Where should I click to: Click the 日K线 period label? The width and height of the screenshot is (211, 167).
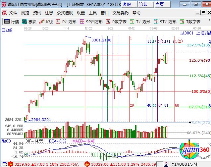(x=7, y=30)
